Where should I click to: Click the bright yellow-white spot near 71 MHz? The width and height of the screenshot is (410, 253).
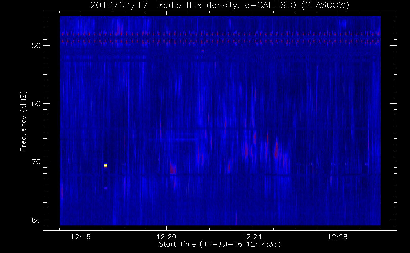(x=106, y=166)
